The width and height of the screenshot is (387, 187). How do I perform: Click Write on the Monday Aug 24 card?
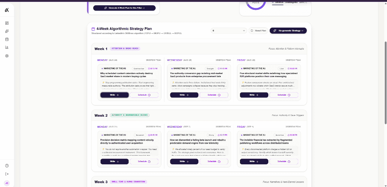point(115,95)
